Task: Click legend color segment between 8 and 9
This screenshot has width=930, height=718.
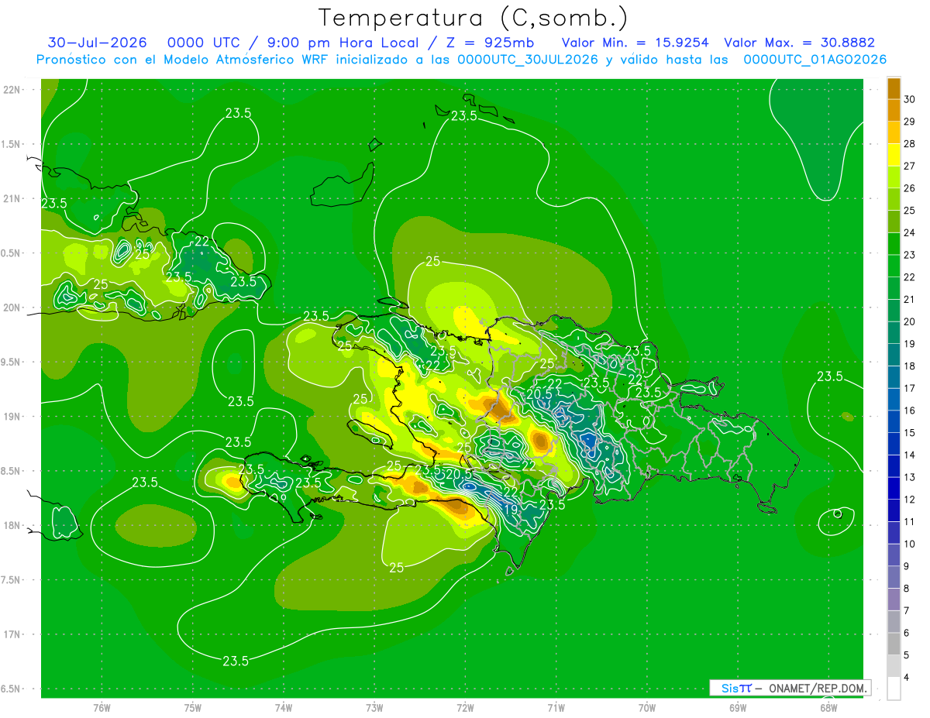Action: pyautogui.click(x=894, y=578)
